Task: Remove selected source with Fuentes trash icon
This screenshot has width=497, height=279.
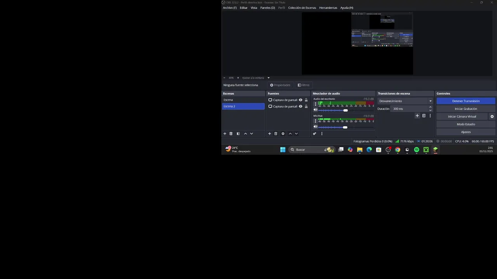Action: coord(276,134)
